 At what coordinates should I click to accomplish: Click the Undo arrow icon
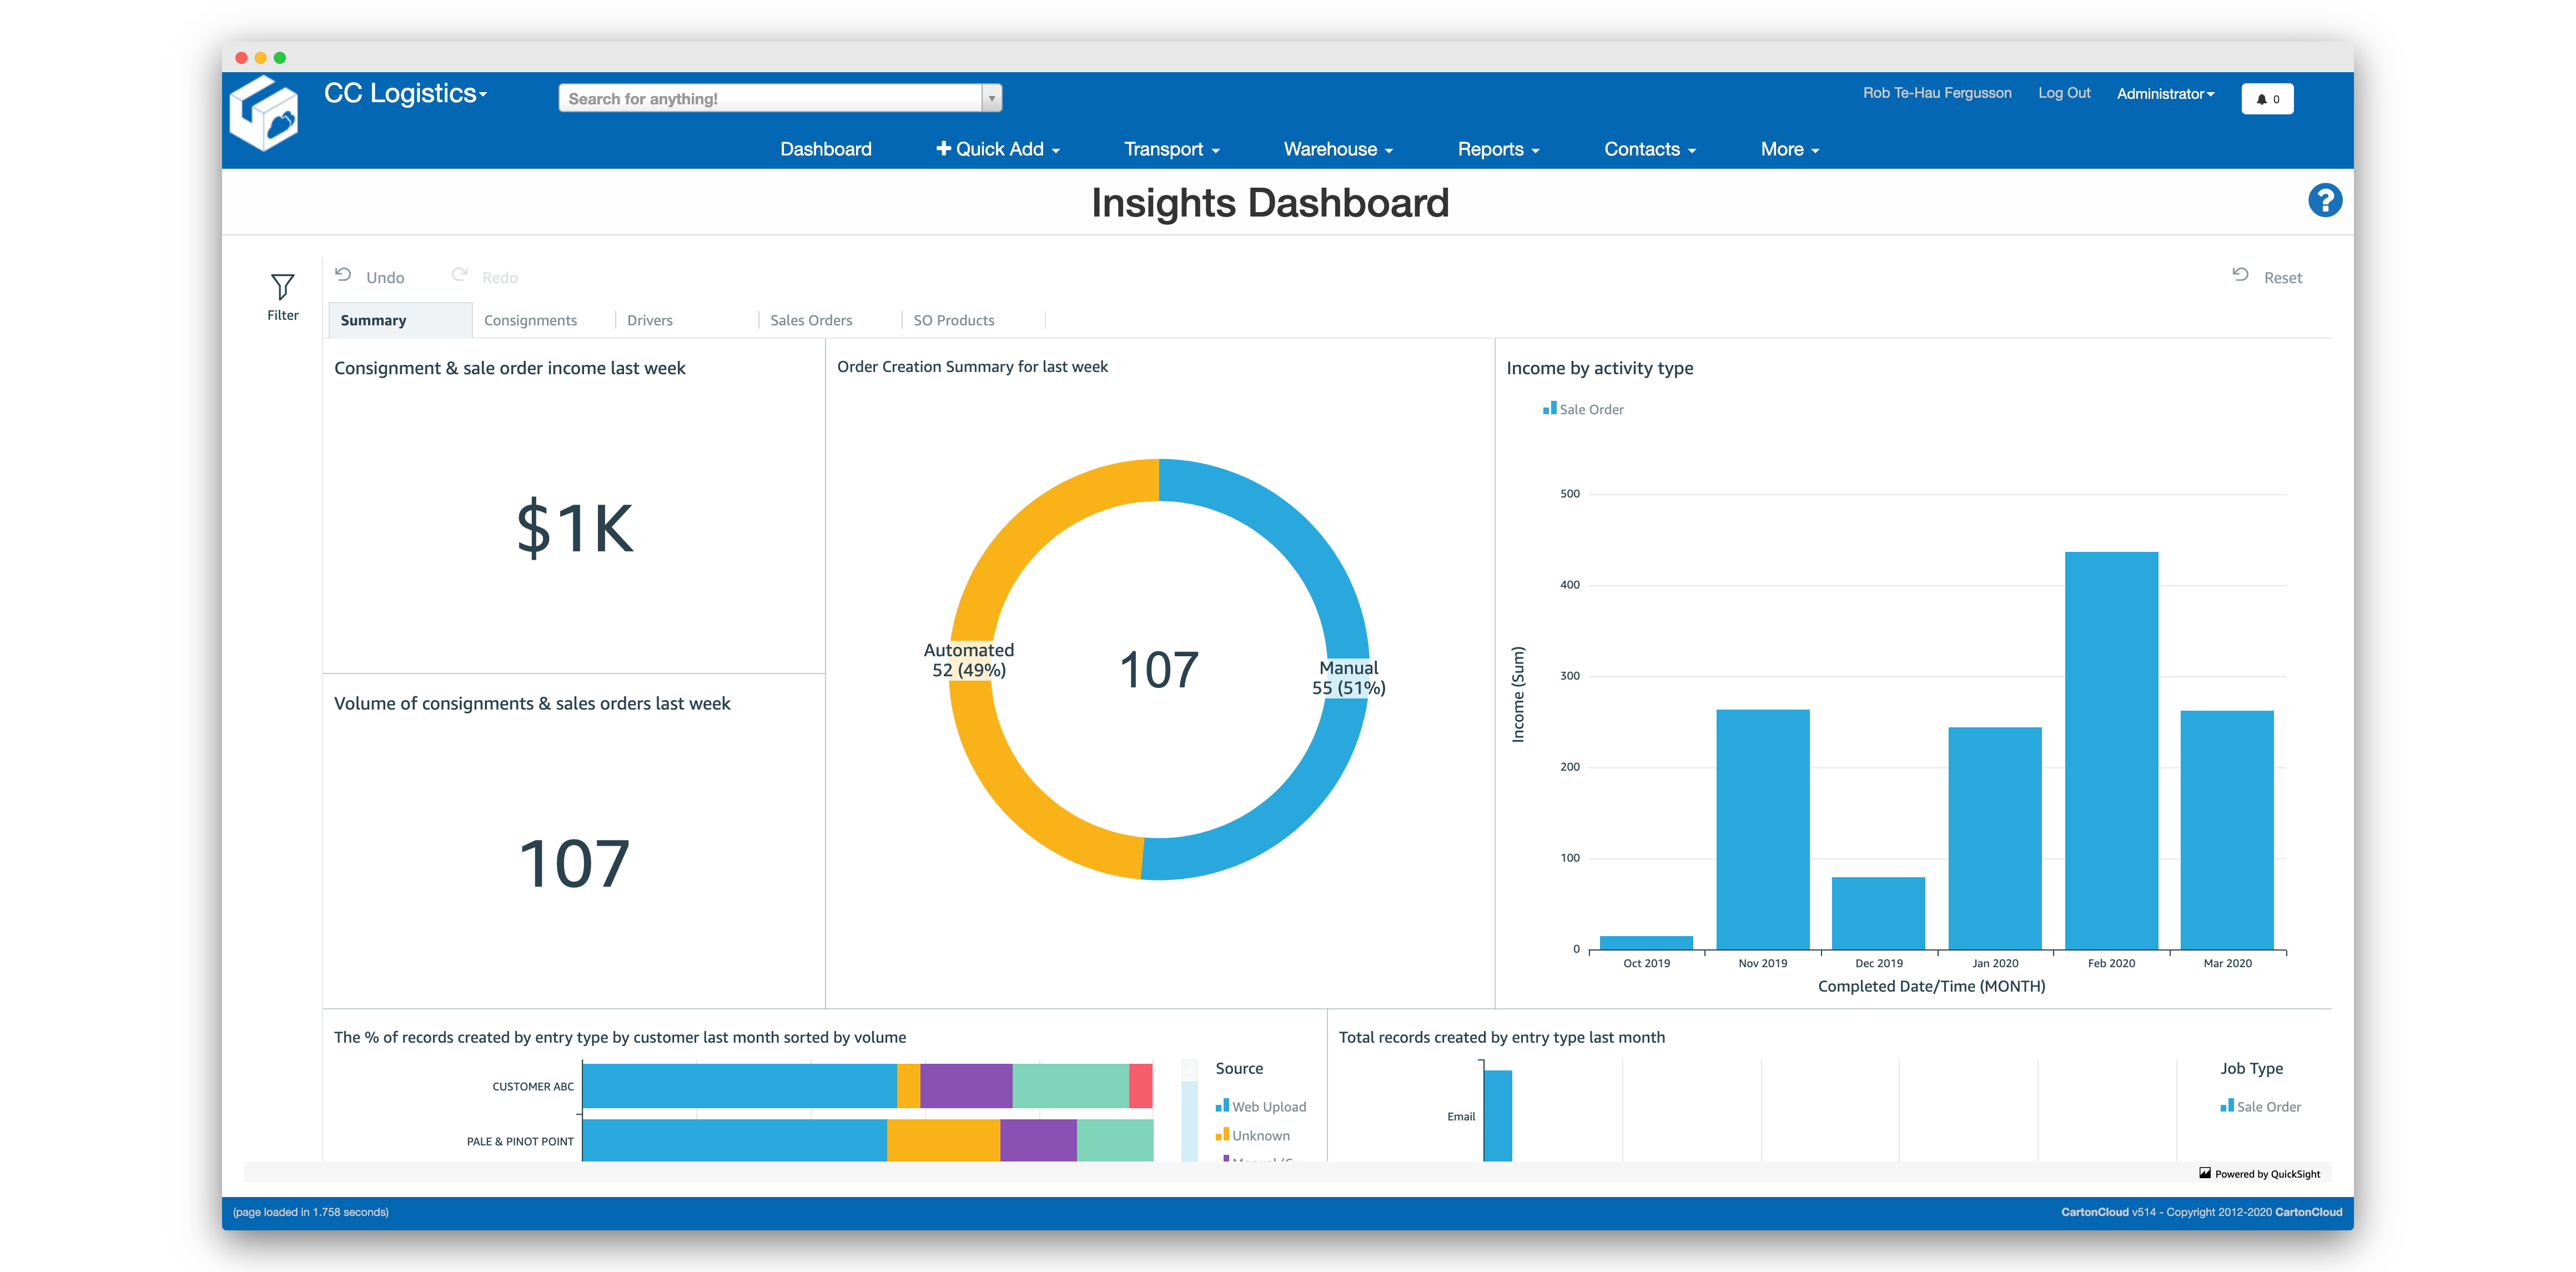[x=343, y=275]
